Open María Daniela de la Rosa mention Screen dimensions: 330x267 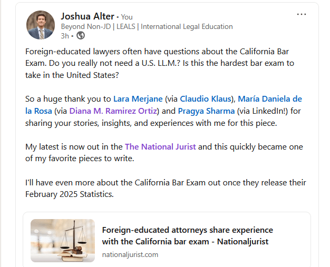[x=270, y=98]
